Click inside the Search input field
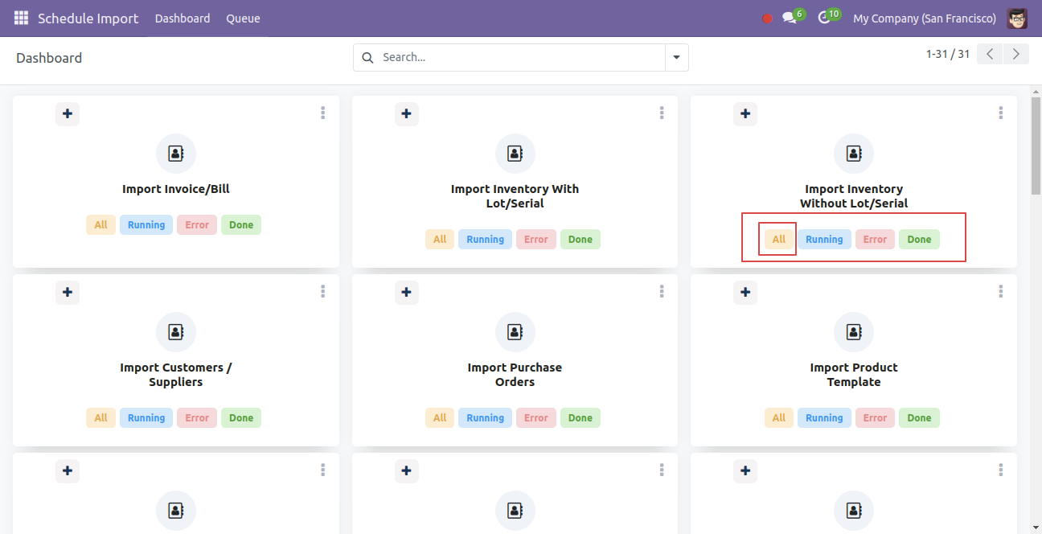Screen dimensions: 1042x534 pos(520,57)
